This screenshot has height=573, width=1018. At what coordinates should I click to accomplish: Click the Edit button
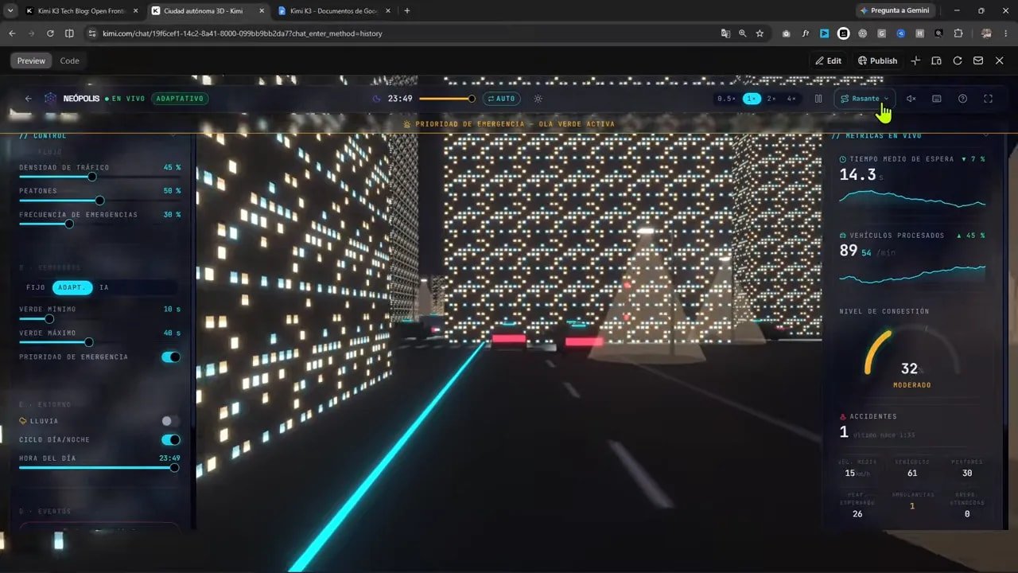pyautogui.click(x=828, y=60)
